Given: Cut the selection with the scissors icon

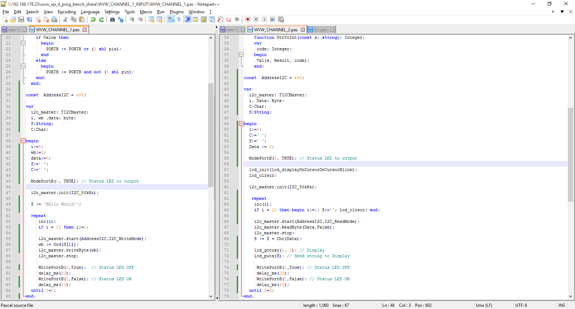Looking at the screenshot, I should [x=65, y=19].
